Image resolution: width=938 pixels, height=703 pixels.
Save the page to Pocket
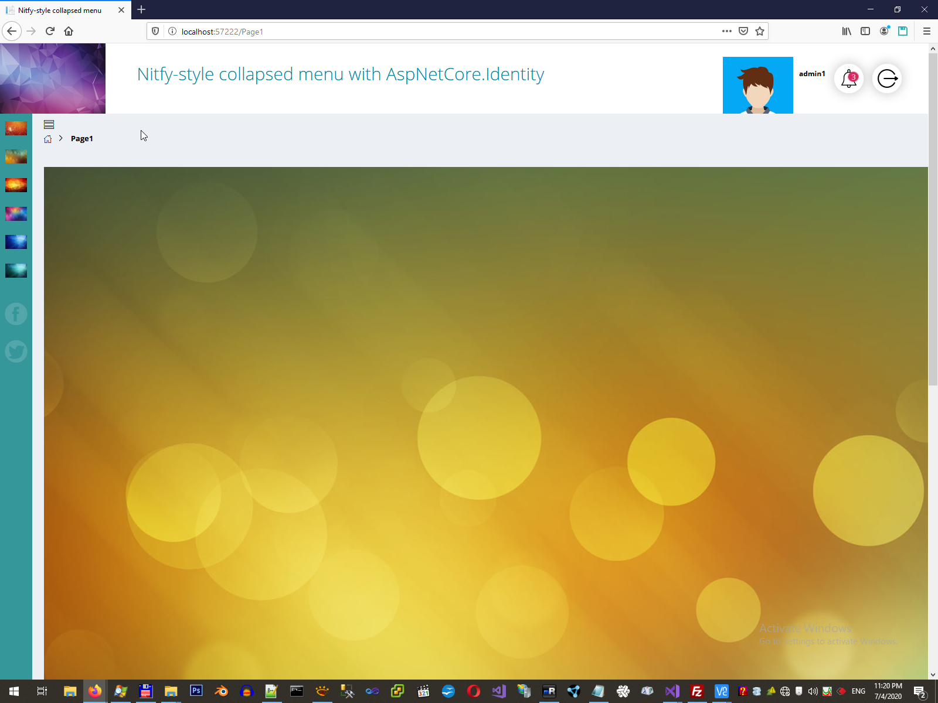tap(743, 31)
